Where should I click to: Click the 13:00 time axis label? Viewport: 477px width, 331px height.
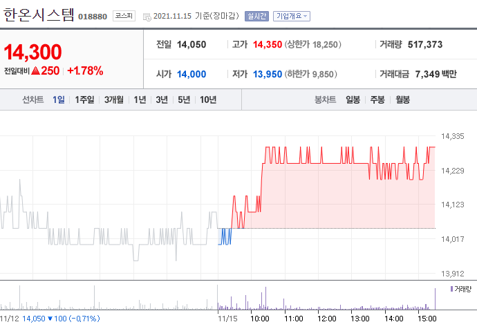point(360,319)
